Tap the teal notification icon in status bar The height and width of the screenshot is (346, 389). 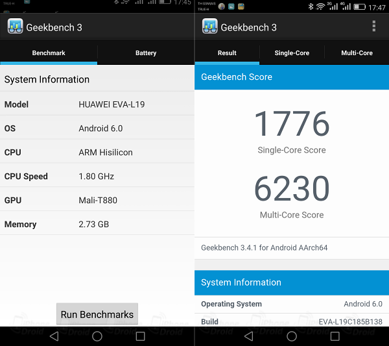coord(231,6)
